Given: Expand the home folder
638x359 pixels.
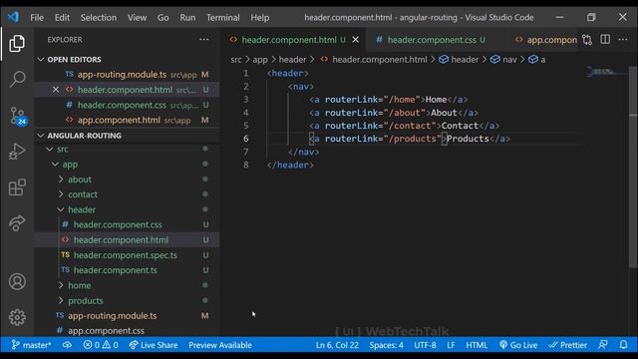Looking at the screenshot, I should point(80,285).
